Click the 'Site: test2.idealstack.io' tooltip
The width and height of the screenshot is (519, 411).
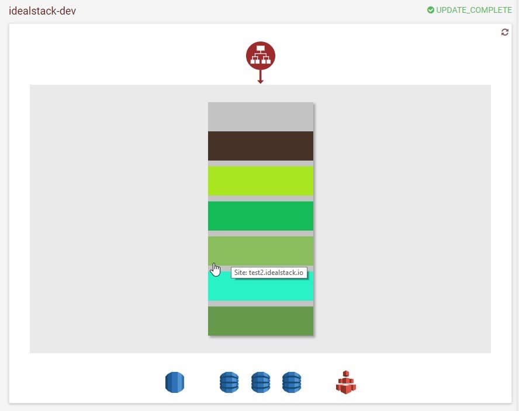tap(269, 273)
